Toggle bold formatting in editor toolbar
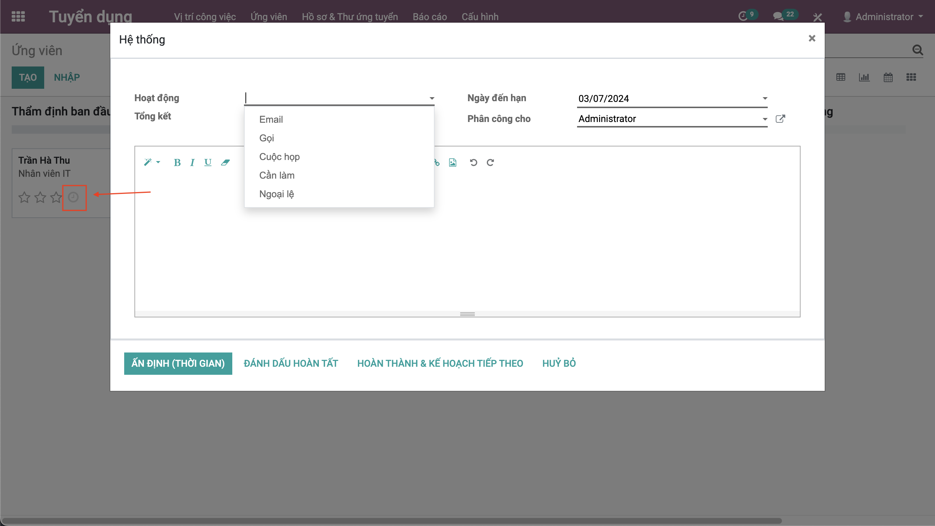The image size is (935, 526). click(177, 163)
